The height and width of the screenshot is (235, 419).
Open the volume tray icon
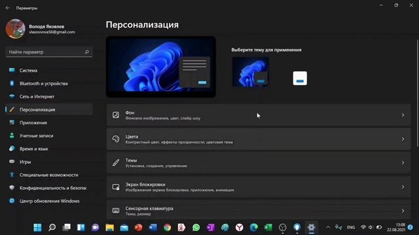point(371,227)
